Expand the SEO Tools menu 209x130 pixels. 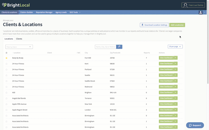tap(75, 12)
